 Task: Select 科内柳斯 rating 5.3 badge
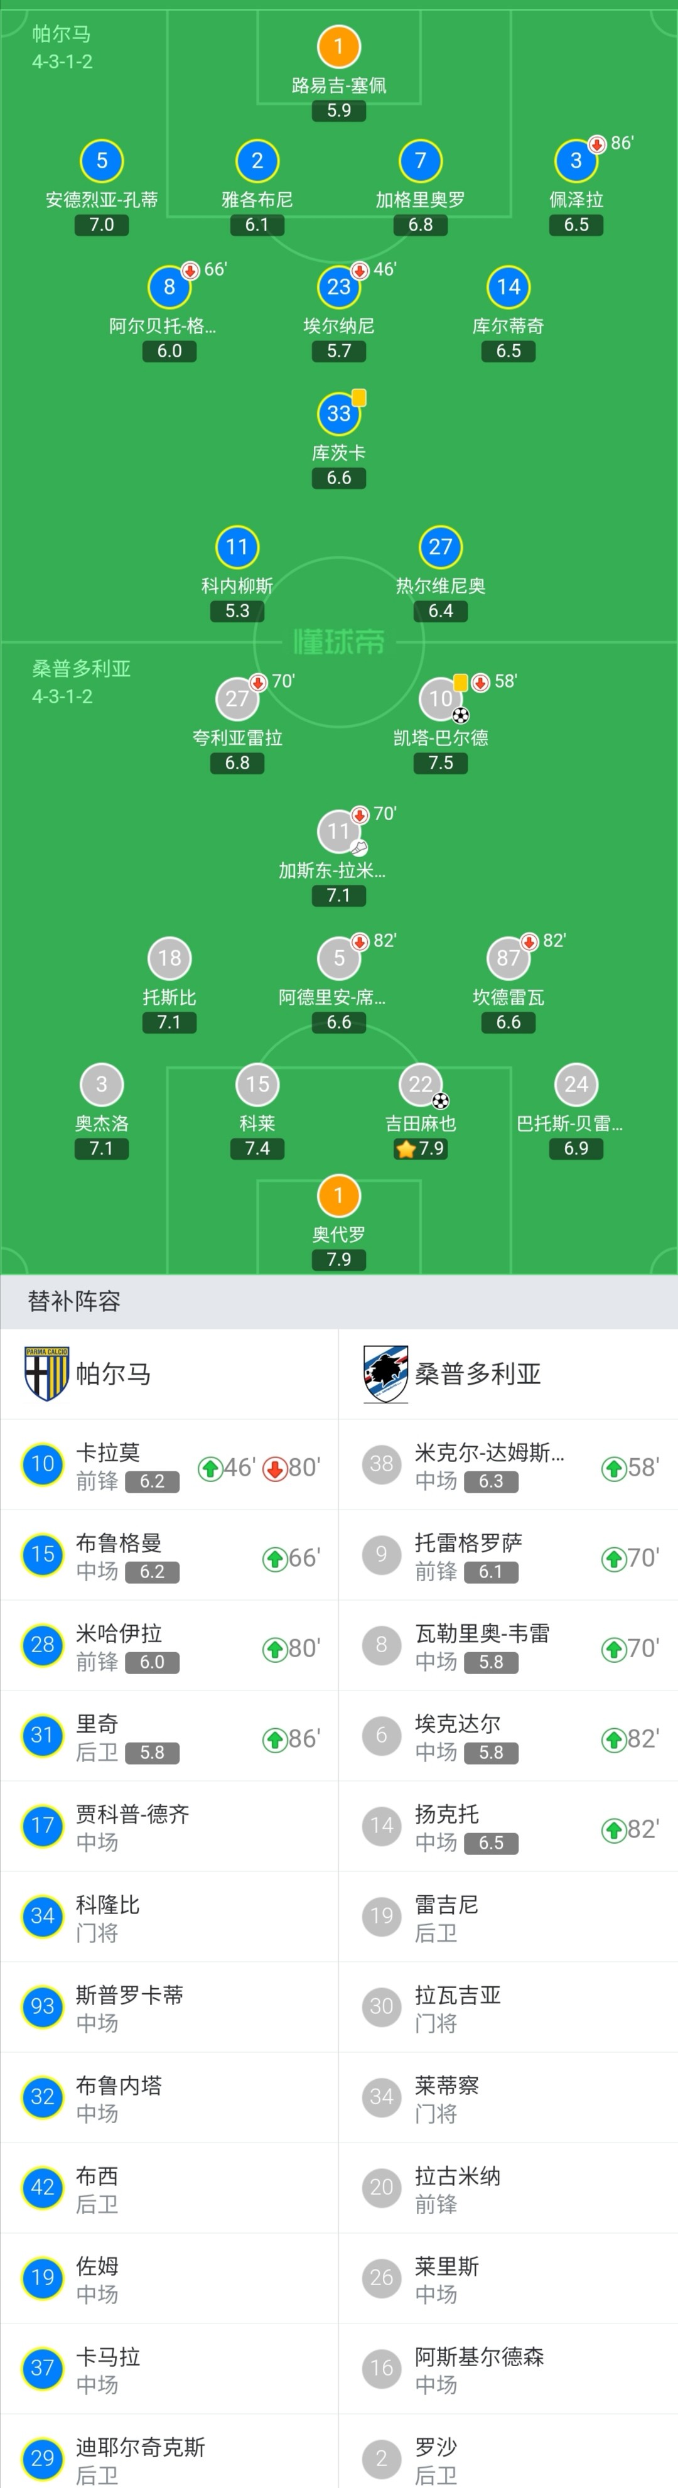237,610
